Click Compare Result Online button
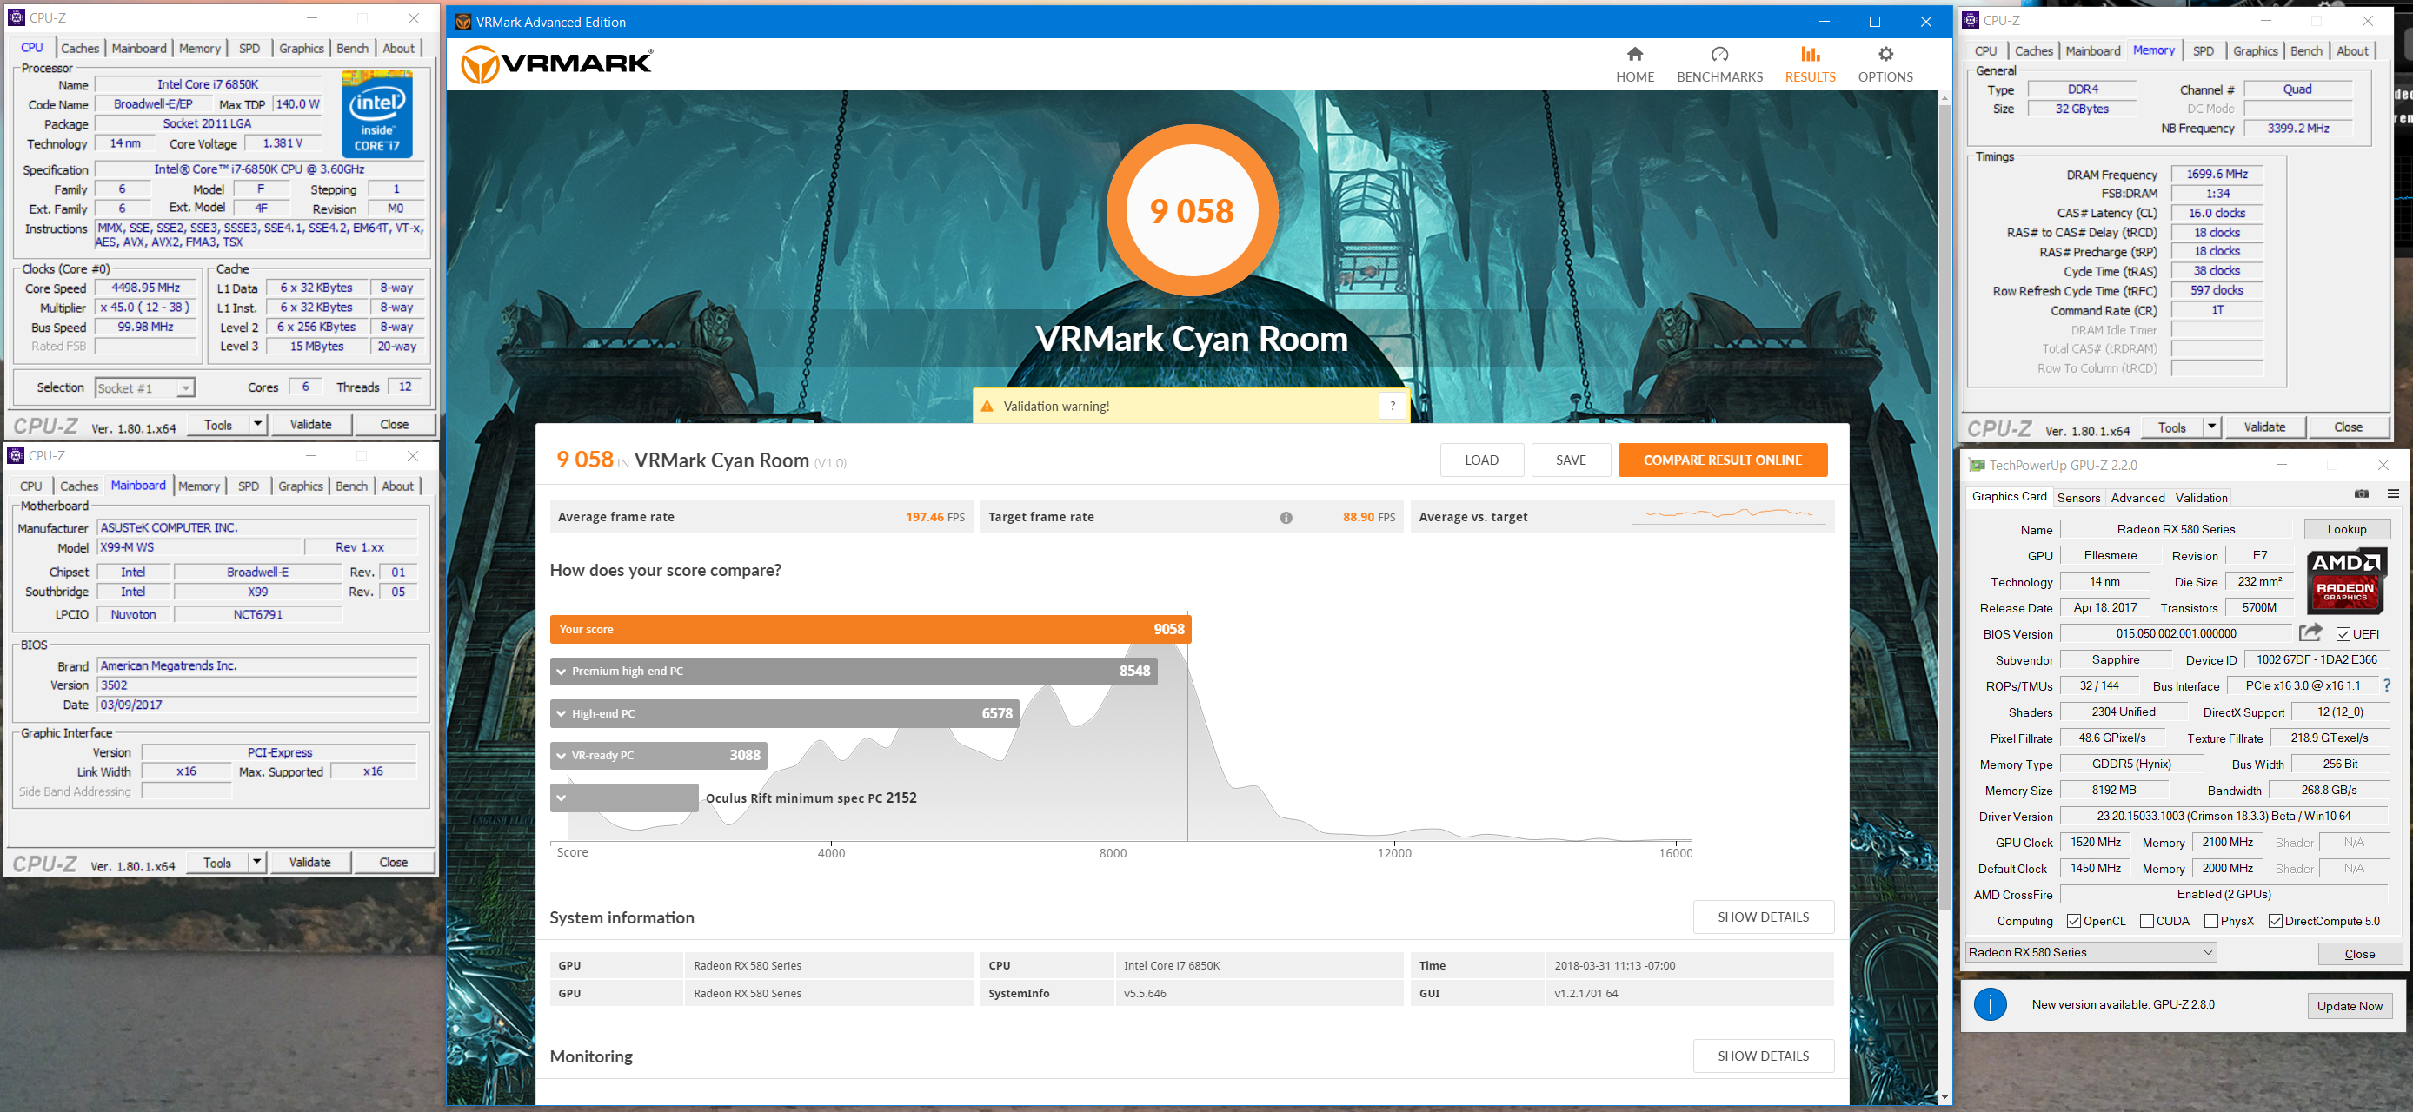This screenshot has height=1112, width=2413. 1722,460
